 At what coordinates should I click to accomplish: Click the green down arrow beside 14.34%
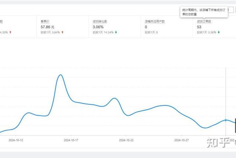[x=116, y=32]
